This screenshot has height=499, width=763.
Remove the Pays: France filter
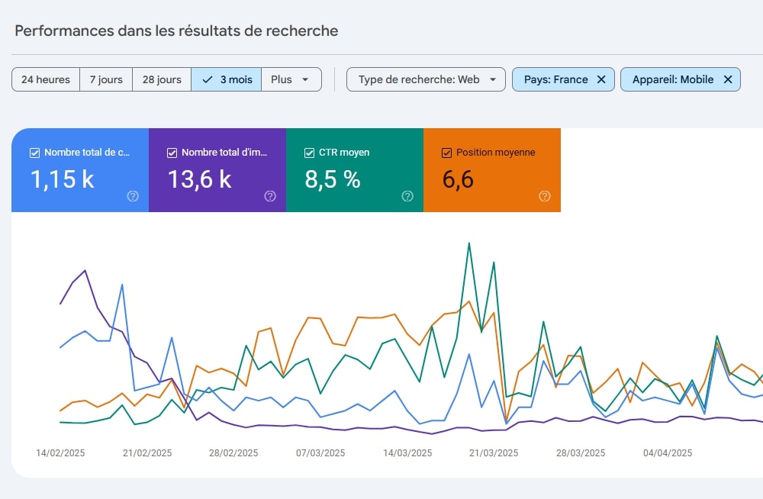601,79
